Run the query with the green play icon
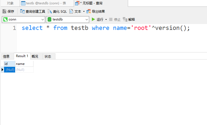 [x=94, y=19]
